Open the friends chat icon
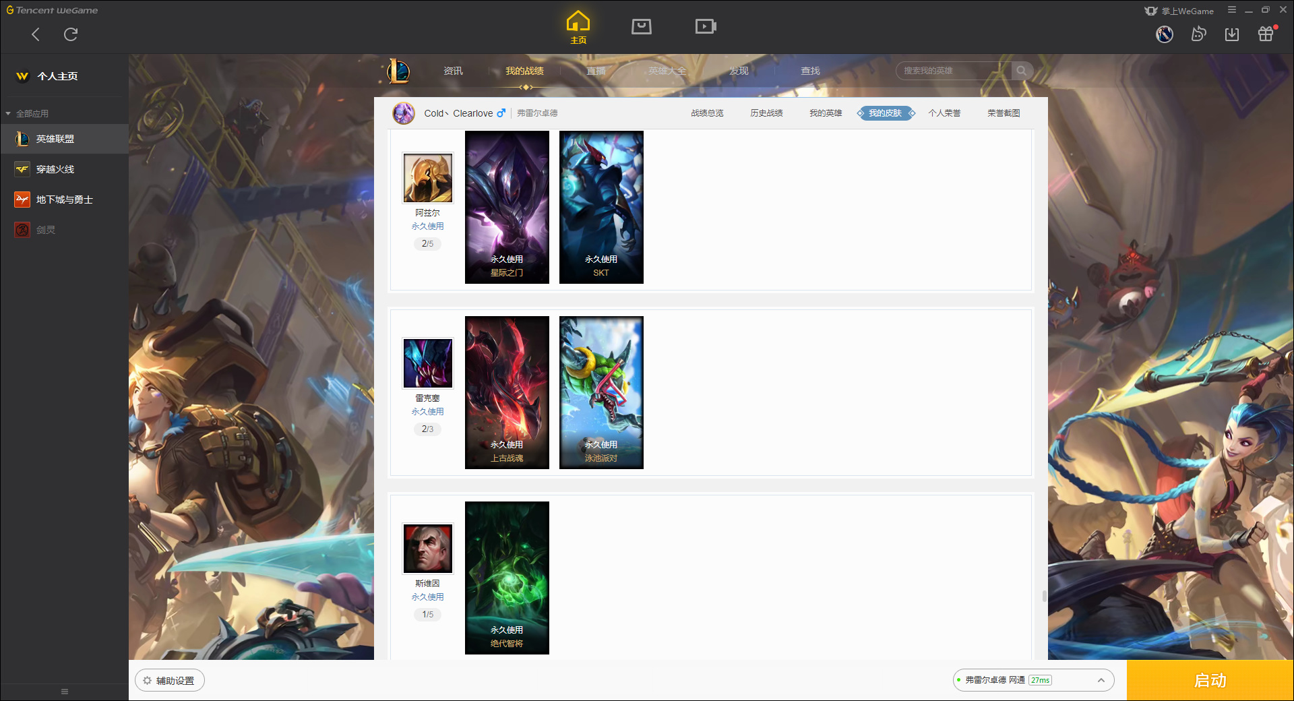The width and height of the screenshot is (1294, 701). coord(1198,34)
